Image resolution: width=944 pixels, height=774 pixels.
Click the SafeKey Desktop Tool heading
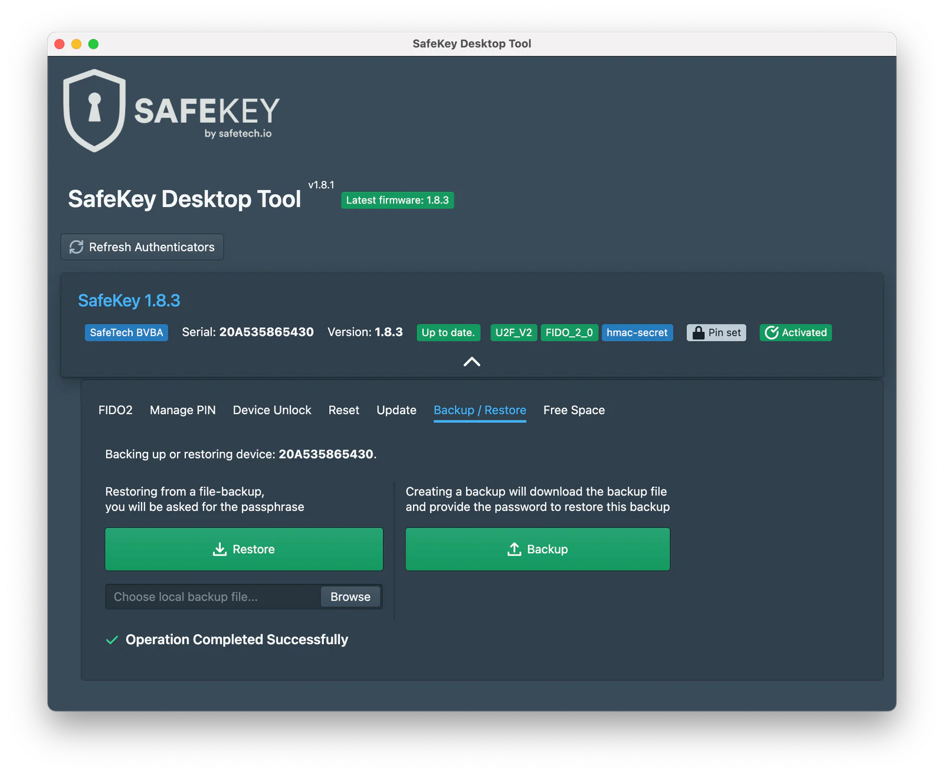[x=185, y=199]
